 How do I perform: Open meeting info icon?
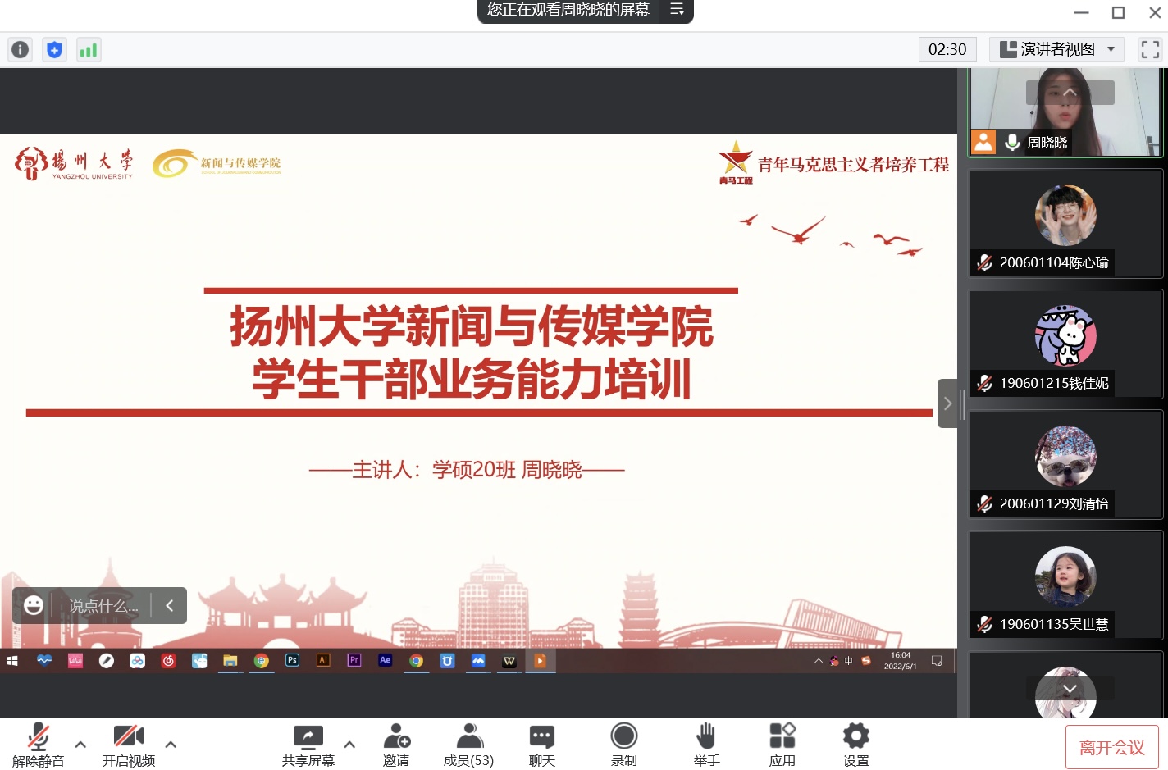pyautogui.click(x=20, y=50)
